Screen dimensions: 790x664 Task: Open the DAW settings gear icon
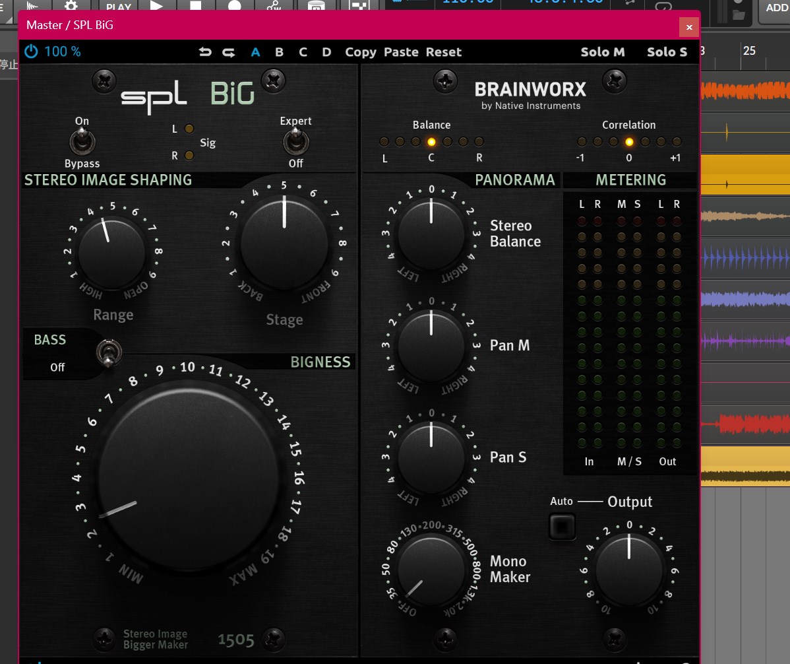71,5
